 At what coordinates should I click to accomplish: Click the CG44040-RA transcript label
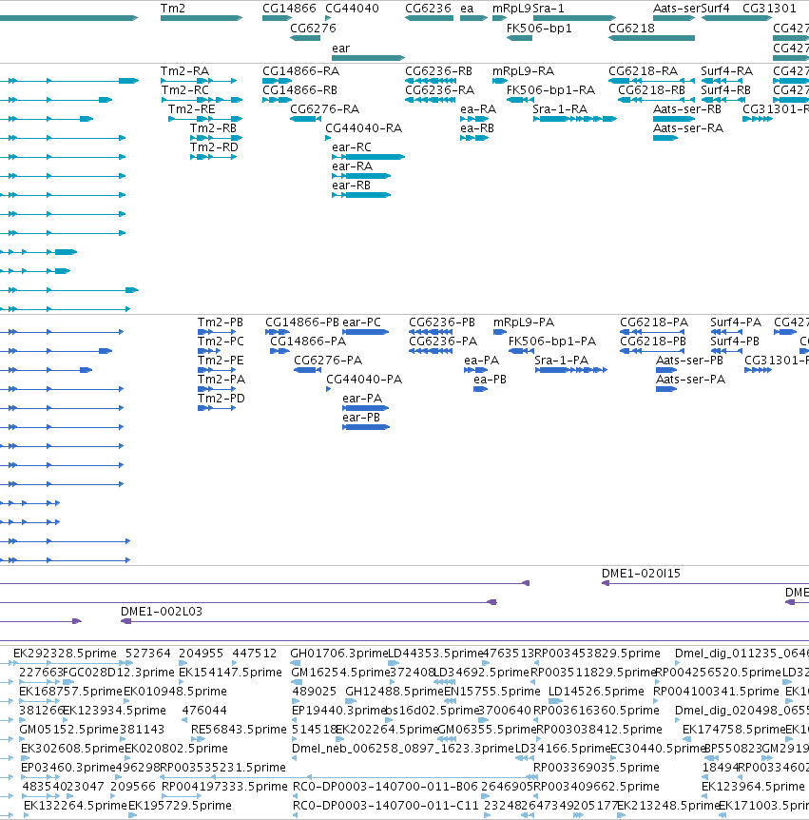pyautogui.click(x=364, y=128)
